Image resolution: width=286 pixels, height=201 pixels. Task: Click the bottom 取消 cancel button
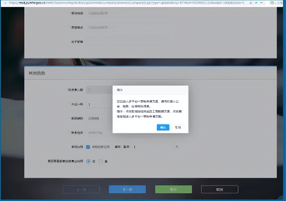(x=219, y=189)
